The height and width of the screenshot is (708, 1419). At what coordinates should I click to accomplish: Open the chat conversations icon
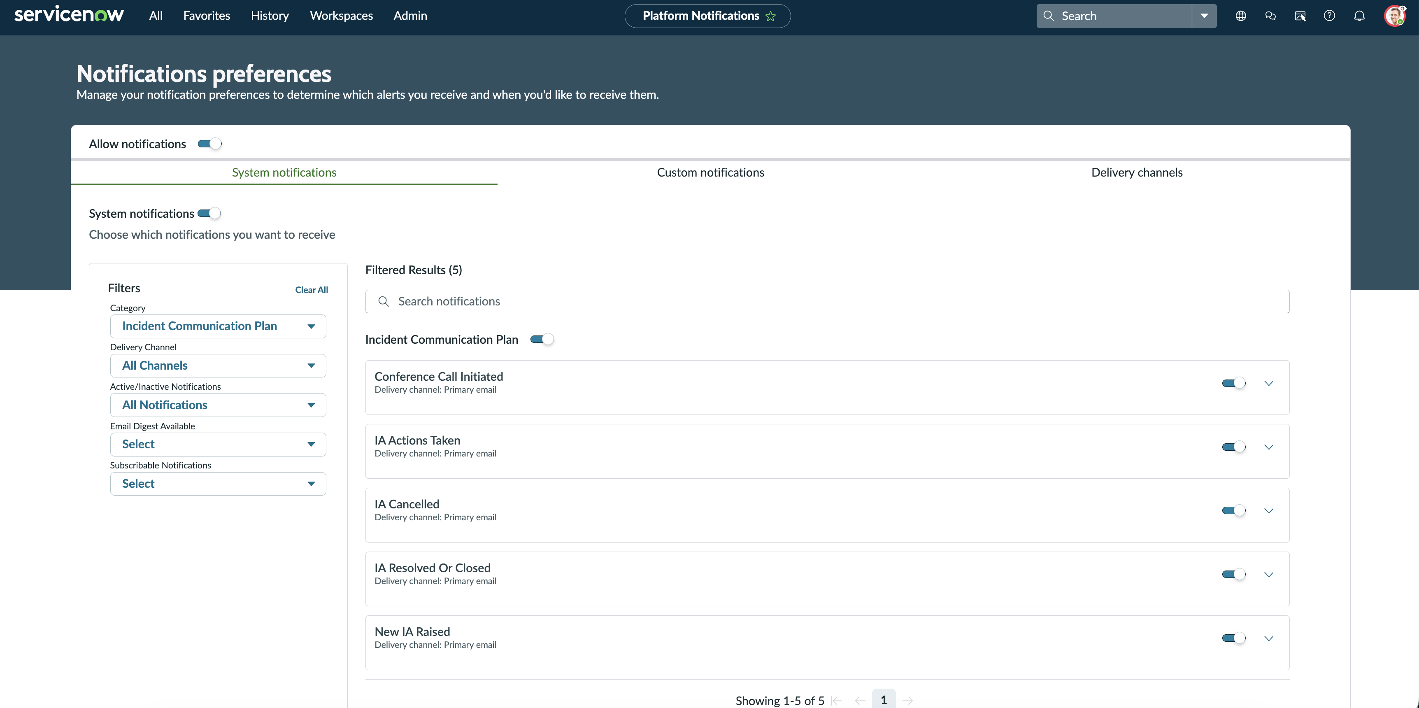pos(1270,16)
